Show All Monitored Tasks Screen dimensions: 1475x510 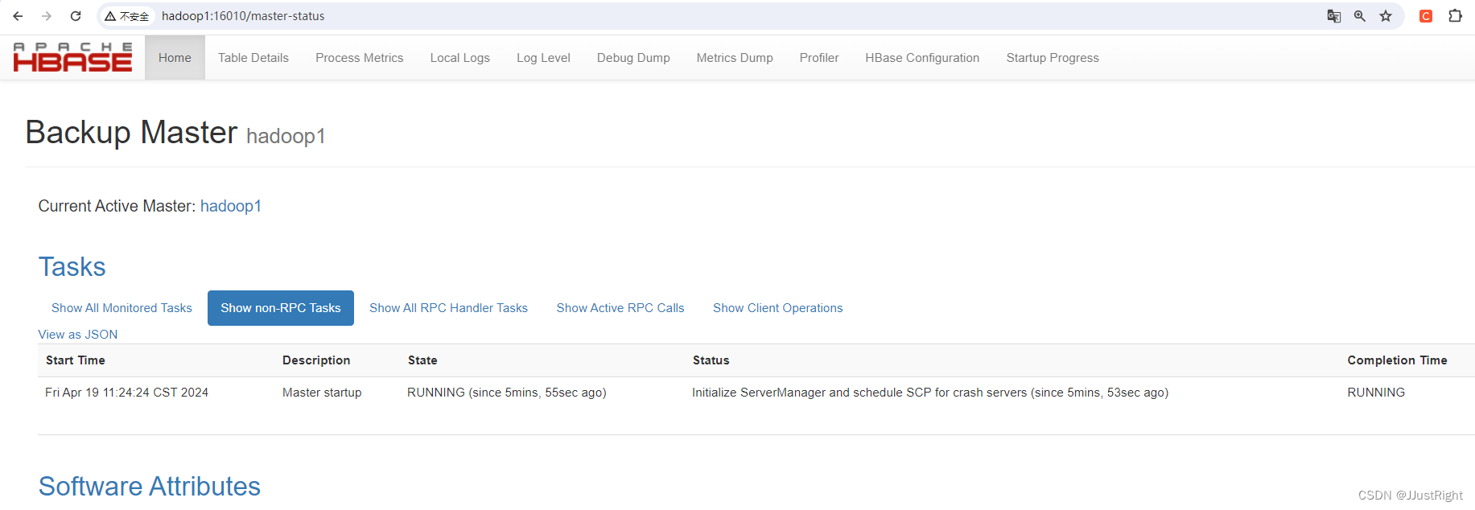[122, 308]
